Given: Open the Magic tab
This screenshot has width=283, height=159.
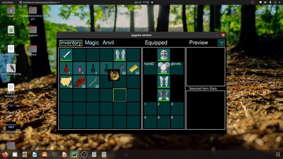Looking at the screenshot, I should pos(92,43).
